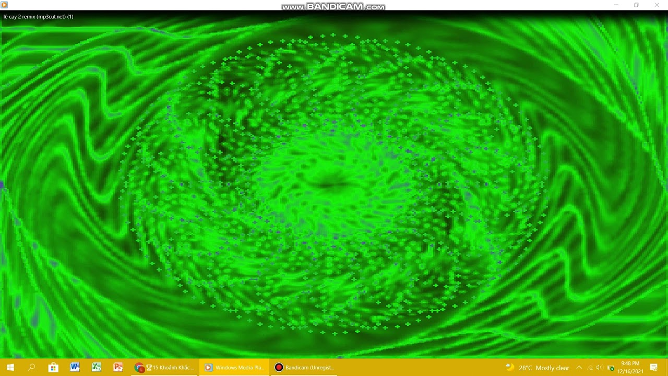Viewport: 668px width, 376px height.
Task: Minimize the Media Player window
Action: click(x=616, y=5)
